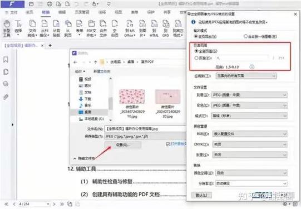This screenshot has width=301, height=209.
Task: Select the Downloads (下载) folder in navigation tree
Action: tap(86, 99)
